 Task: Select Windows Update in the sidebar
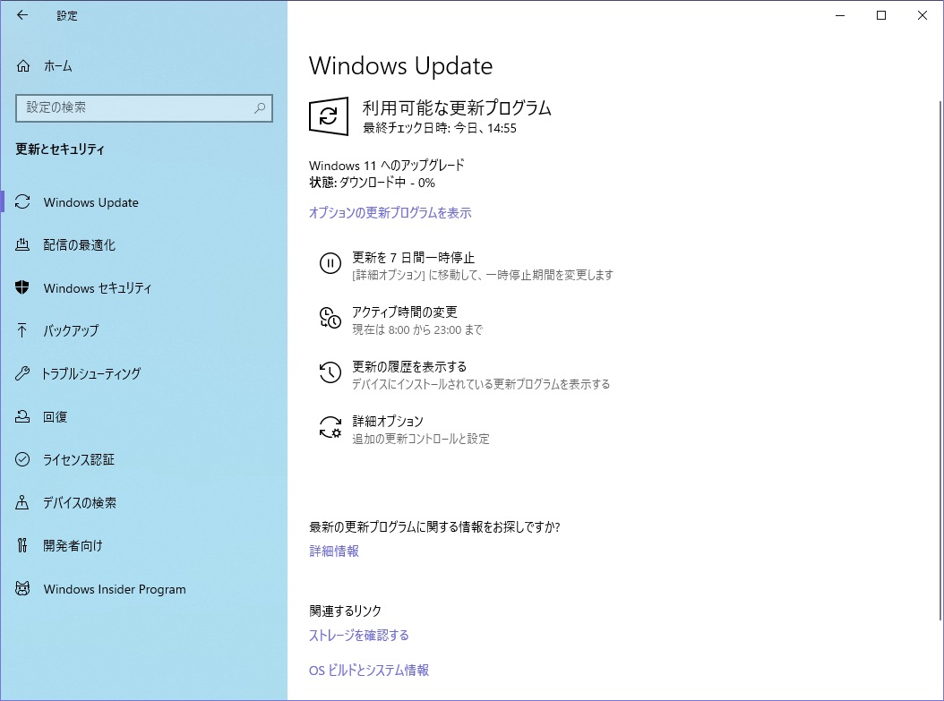pyautogui.click(x=144, y=202)
